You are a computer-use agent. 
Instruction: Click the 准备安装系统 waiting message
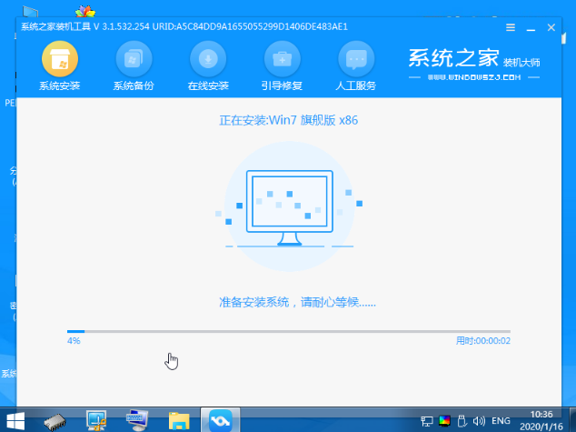coord(297,302)
